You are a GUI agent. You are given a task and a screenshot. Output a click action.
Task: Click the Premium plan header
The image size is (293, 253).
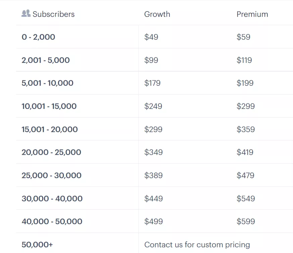pos(252,14)
